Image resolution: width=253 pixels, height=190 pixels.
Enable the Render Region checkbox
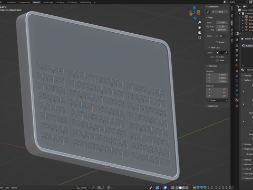click(217, 42)
